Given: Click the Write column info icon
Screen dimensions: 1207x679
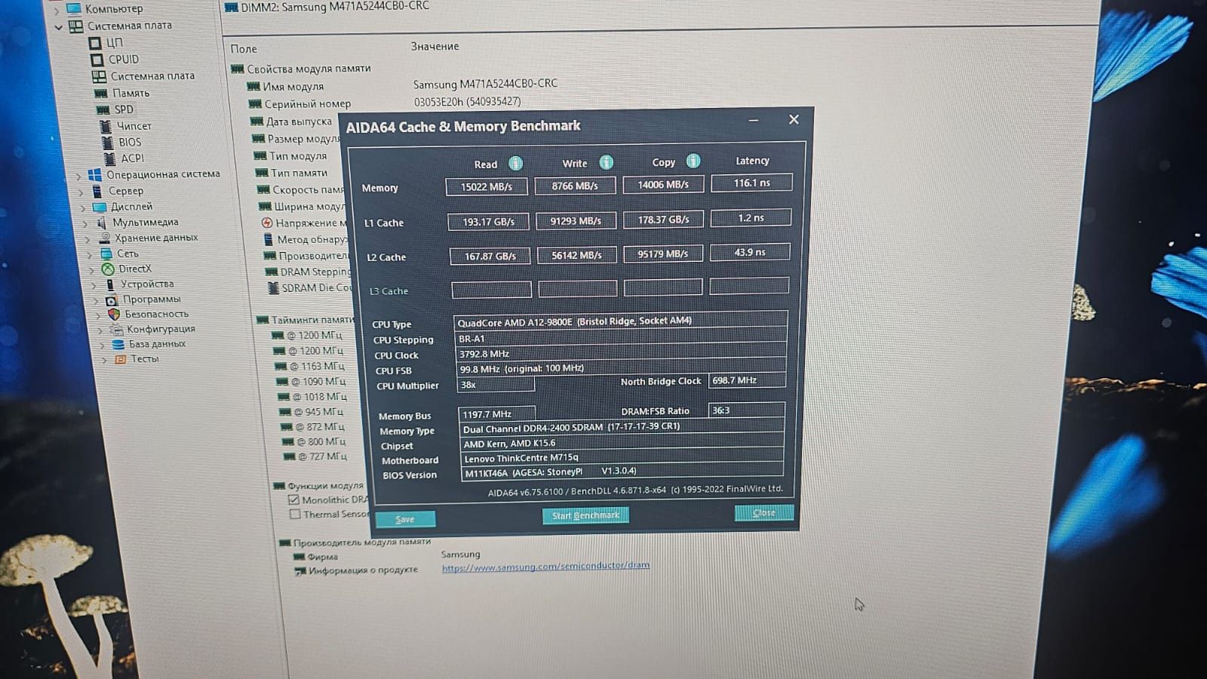Looking at the screenshot, I should [606, 162].
